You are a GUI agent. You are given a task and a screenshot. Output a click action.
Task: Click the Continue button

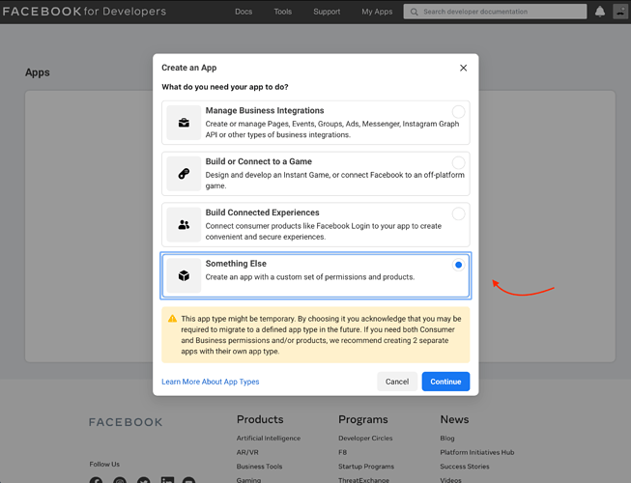pos(445,382)
